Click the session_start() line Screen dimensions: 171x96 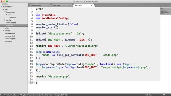pyautogui.click(x=48, y=27)
